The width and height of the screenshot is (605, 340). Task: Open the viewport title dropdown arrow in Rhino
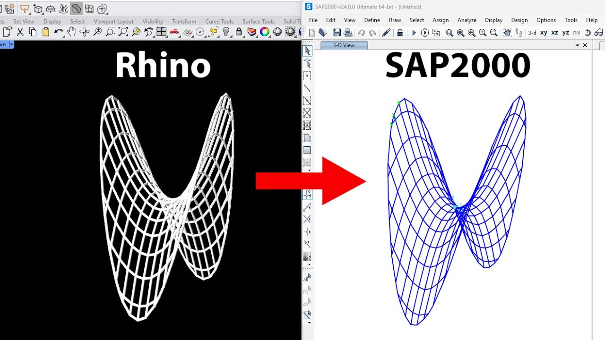[11, 44]
